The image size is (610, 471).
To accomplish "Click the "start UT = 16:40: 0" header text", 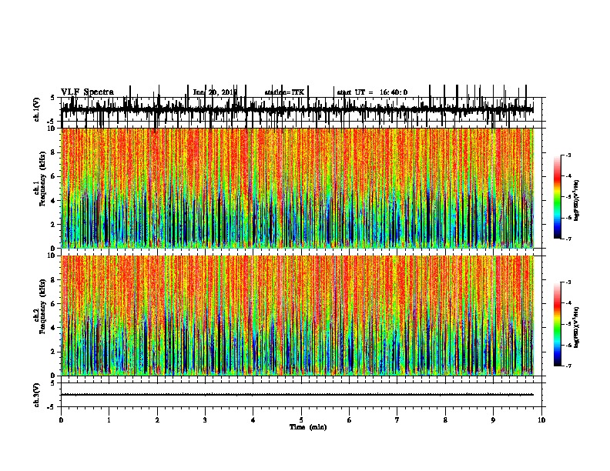I will [x=372, y=92].
